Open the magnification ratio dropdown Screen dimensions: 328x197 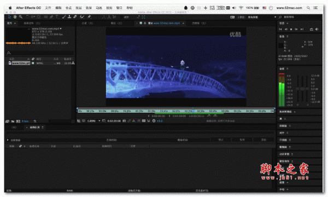point(93,121)
